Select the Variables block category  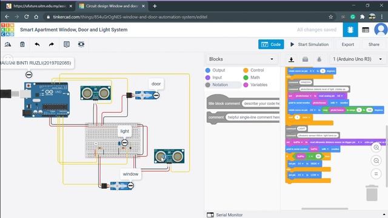pyautogui.click(x=255, y=85)
